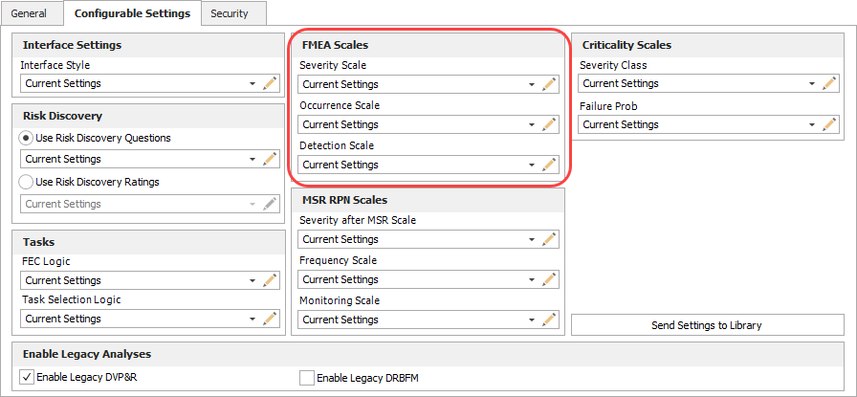Click the Failure Prob combo box field

coord(693,124)
